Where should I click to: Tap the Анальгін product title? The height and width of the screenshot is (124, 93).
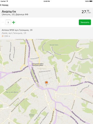coord(9,11)
